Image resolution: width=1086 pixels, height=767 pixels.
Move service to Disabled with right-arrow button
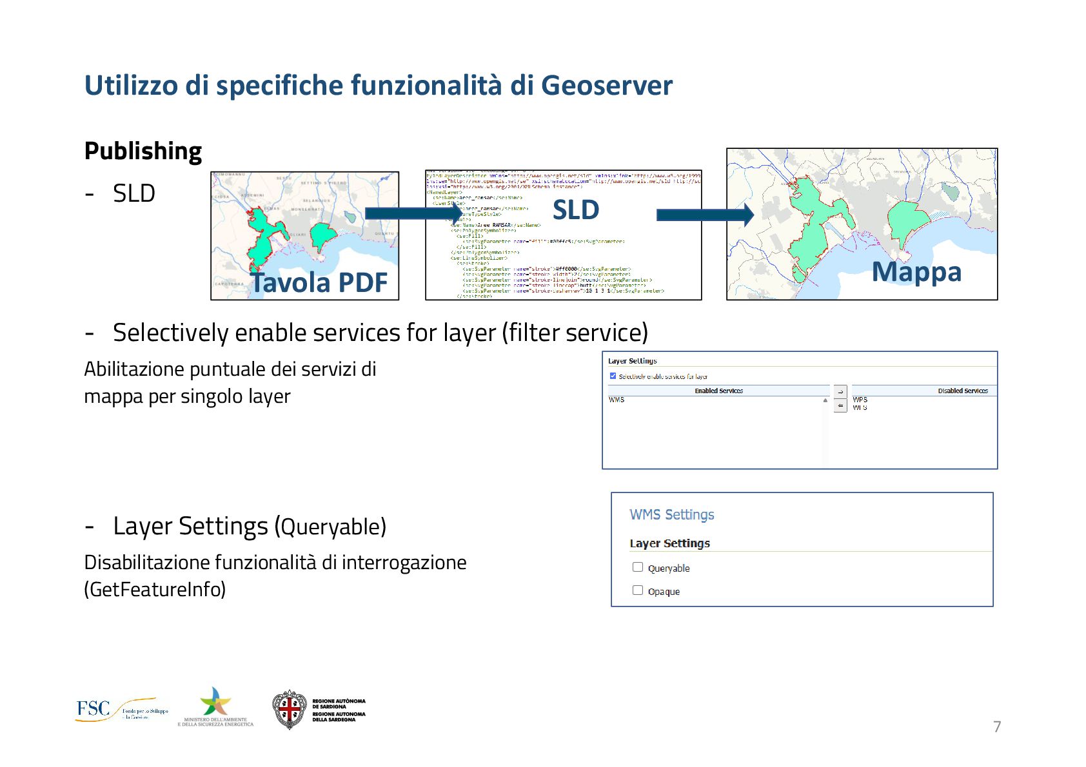[x=840, y=392]
